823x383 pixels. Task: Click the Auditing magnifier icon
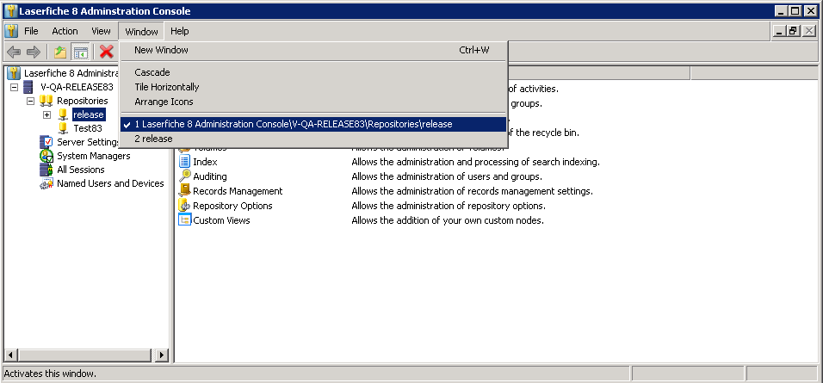tap(184, 176)
